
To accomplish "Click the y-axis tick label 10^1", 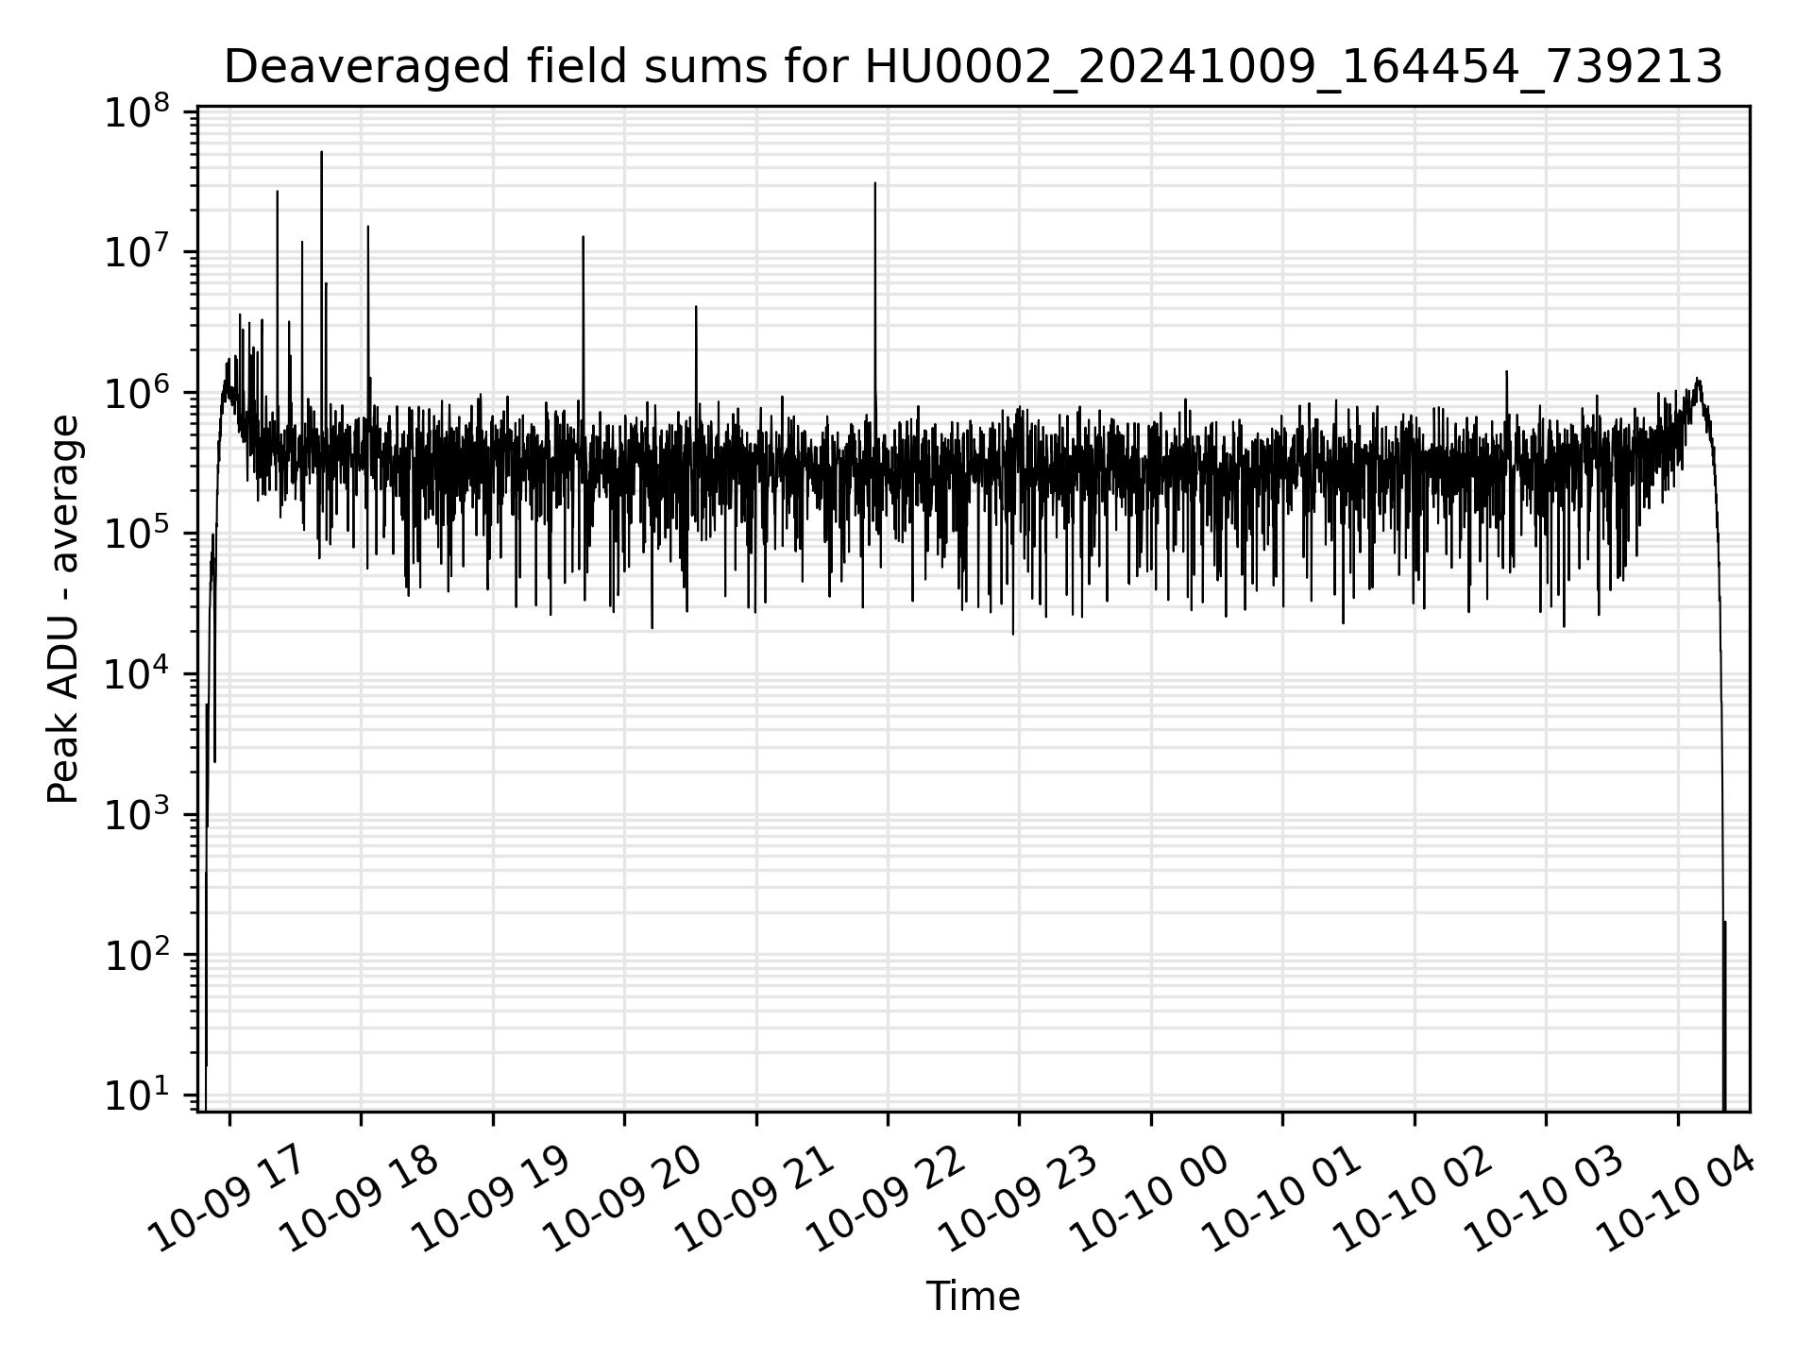I will (x=137, y=1096).
